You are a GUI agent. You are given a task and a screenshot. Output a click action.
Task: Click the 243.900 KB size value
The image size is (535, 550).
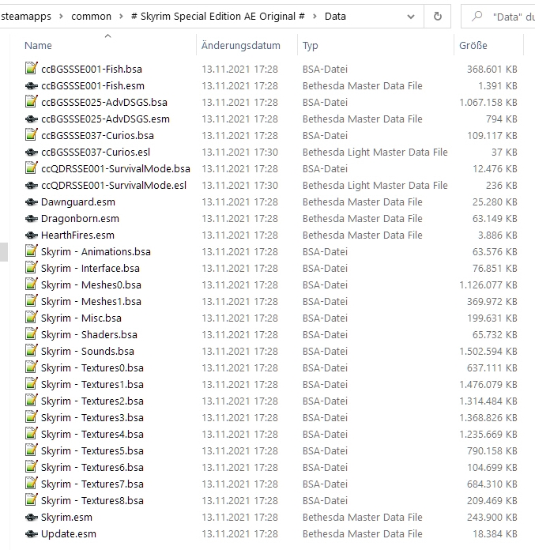(492, 517)
